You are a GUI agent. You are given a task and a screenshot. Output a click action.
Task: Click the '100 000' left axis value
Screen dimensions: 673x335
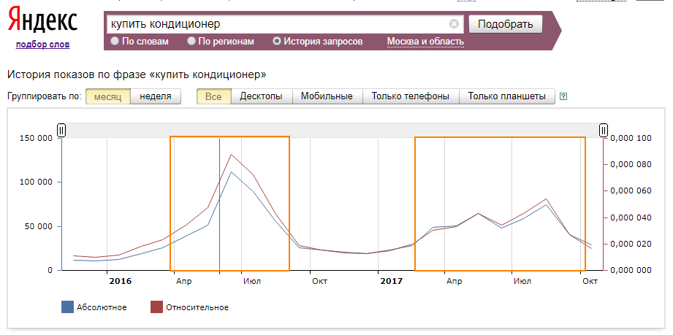point(36,182)
